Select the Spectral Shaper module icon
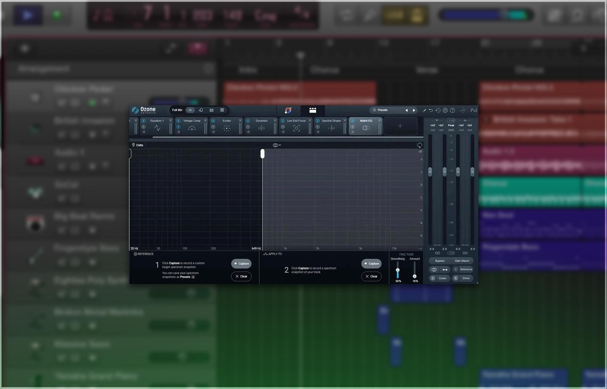607x389 pixels. pos(331,128)
